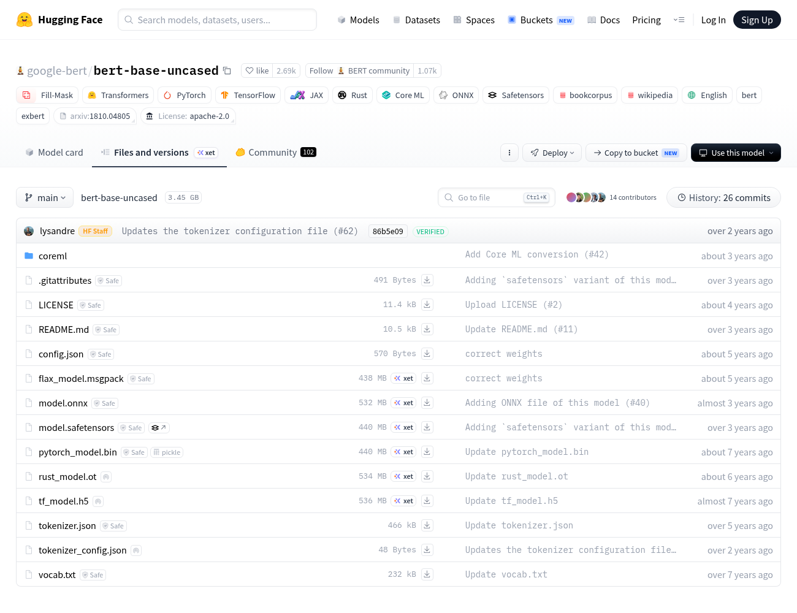Click the License: apache-2.0 tag
797x613 pixels.
(x=188, y=116)
